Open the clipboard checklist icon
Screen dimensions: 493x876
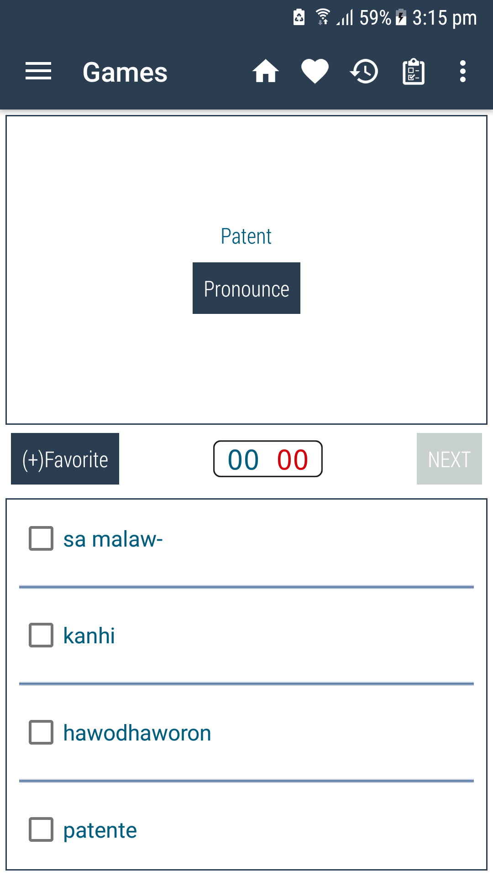click(x=414, y=72)
